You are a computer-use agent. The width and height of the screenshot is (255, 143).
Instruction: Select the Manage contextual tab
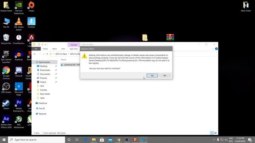[x=74, y=45]
